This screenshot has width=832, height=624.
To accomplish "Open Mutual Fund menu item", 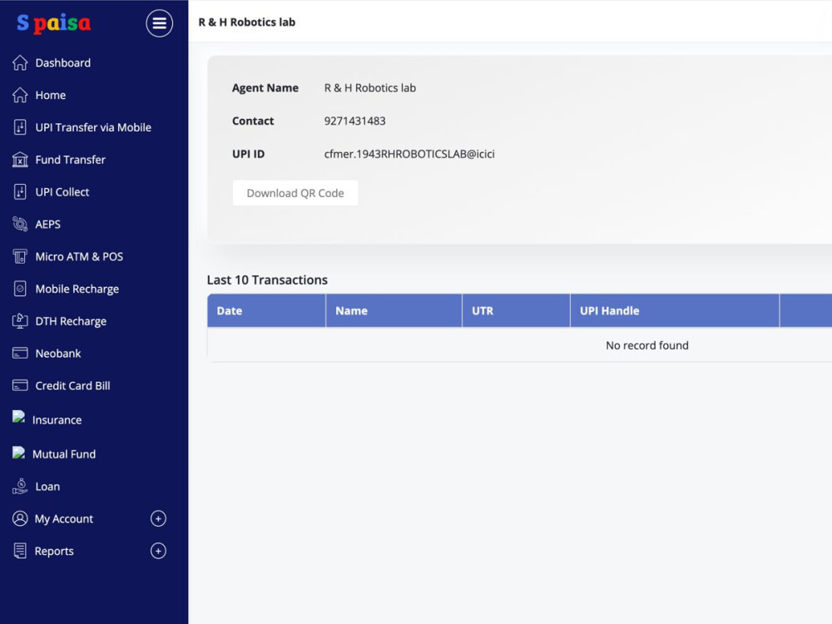I will (64, 454).
